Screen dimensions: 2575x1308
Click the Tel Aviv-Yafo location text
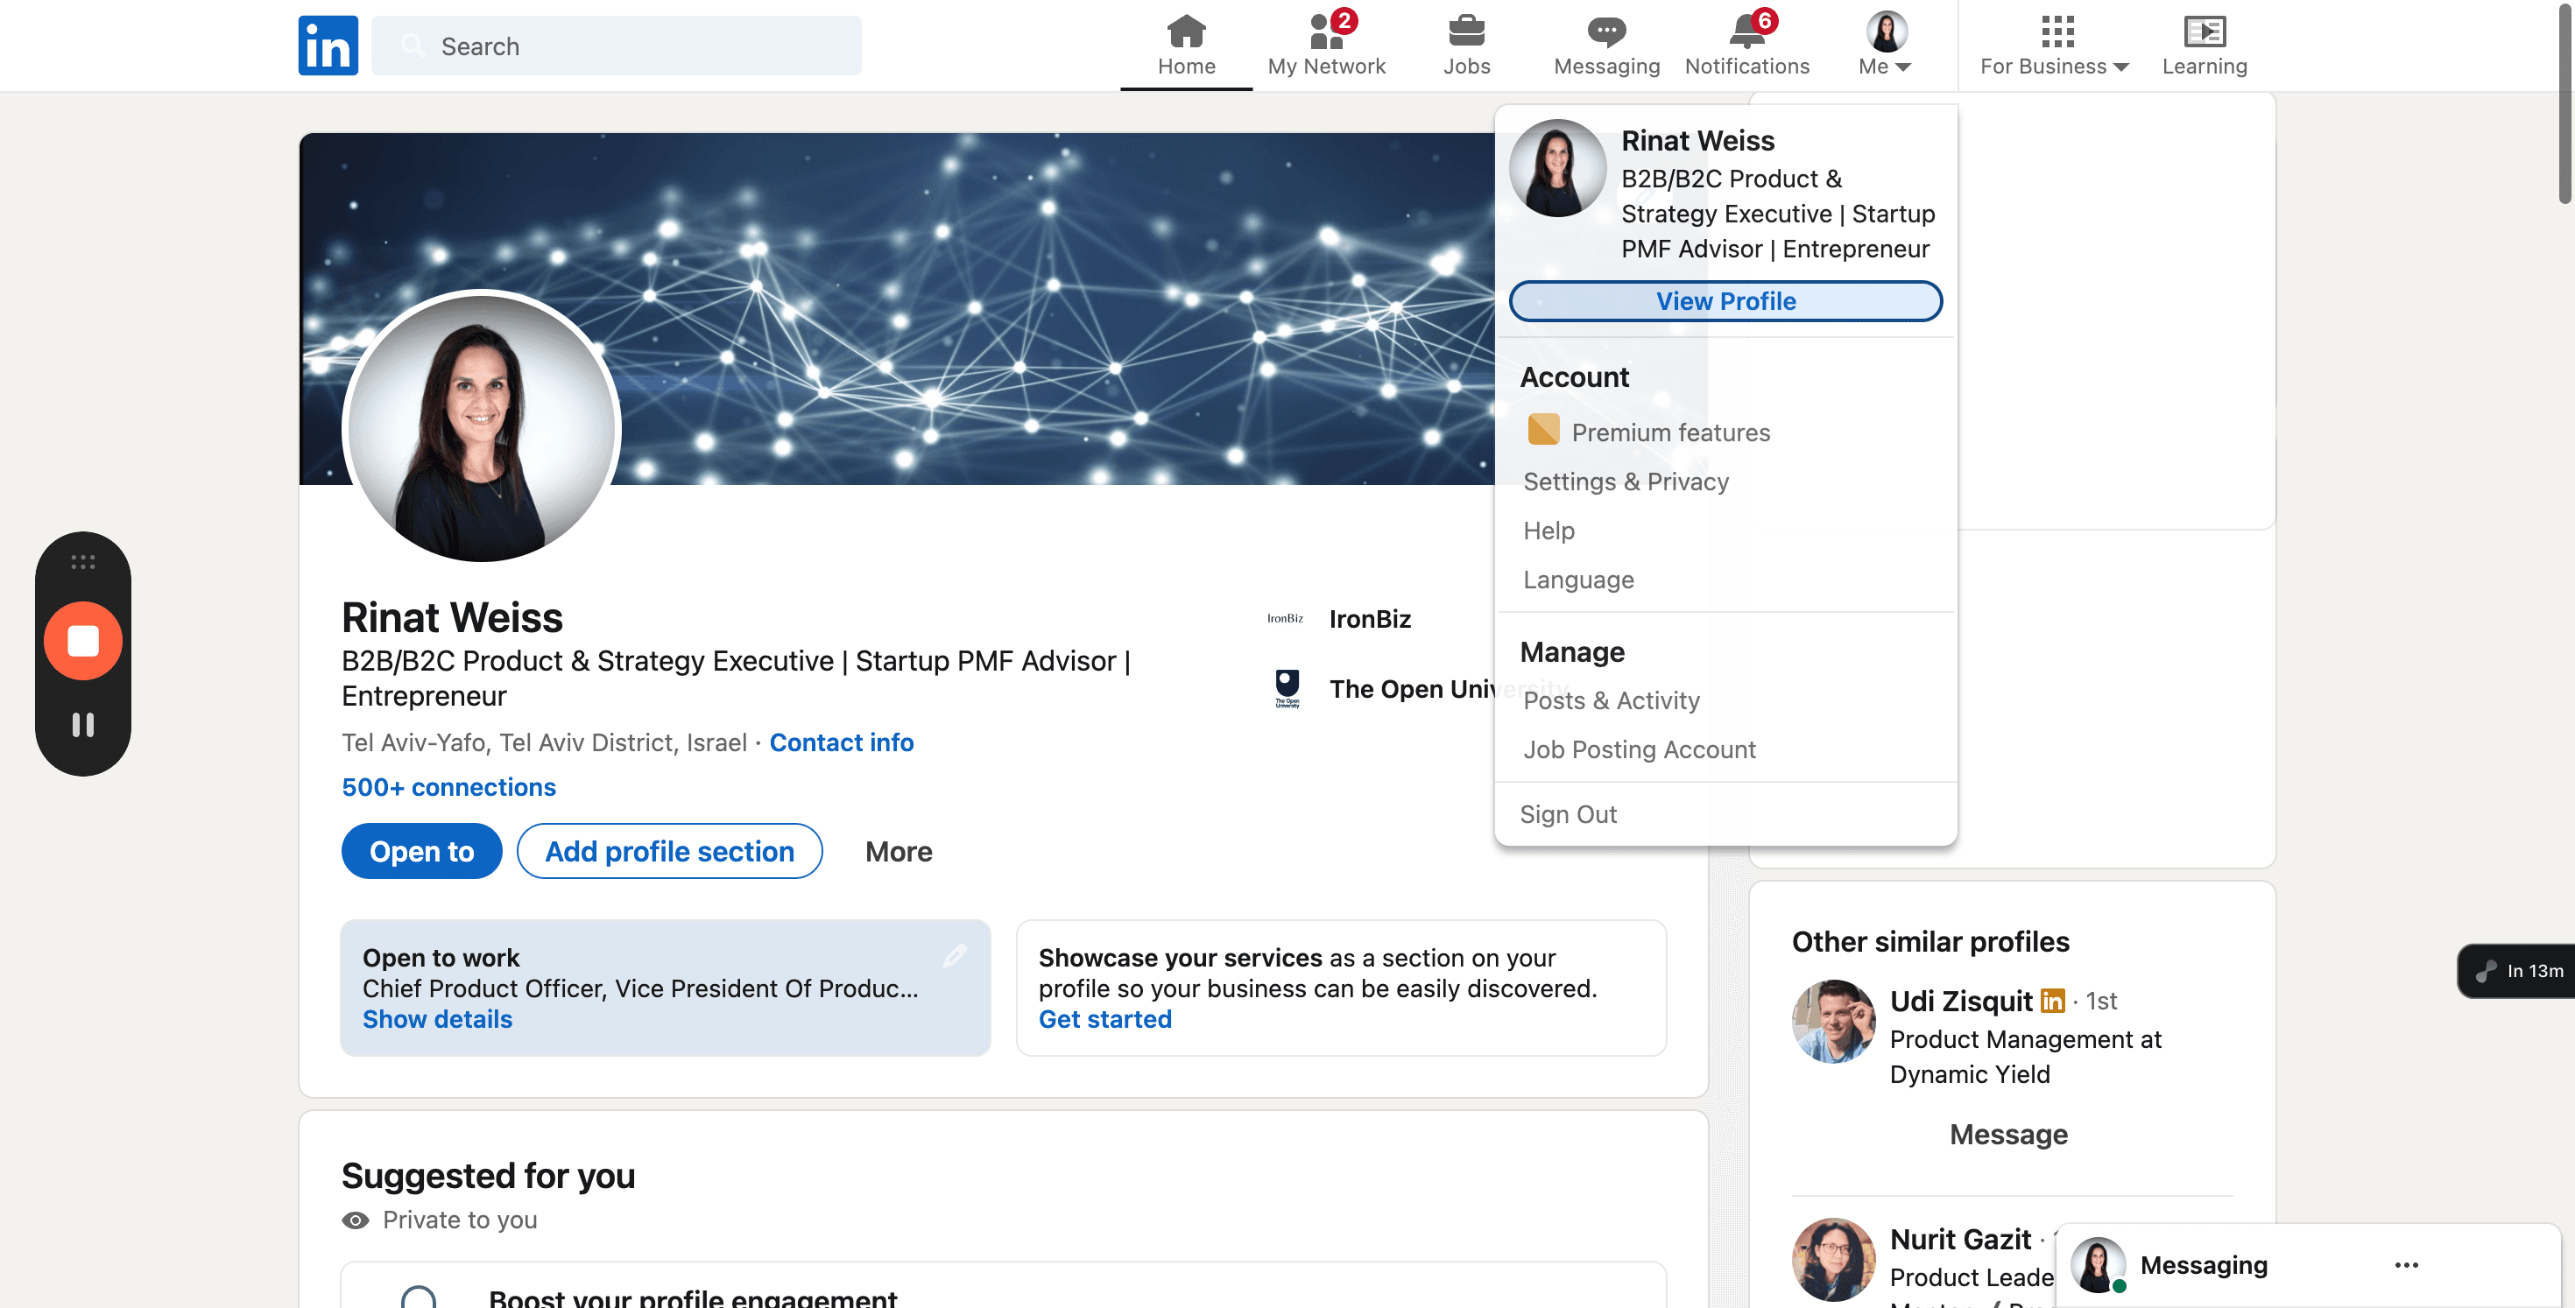click(x=544, y=742)
